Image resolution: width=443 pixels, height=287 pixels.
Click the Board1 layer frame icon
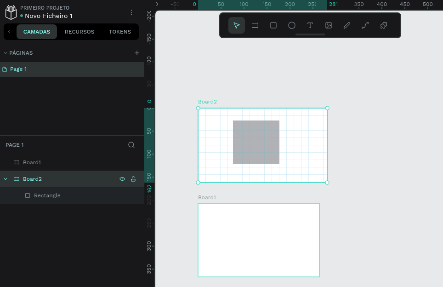[x=17, y=162]
